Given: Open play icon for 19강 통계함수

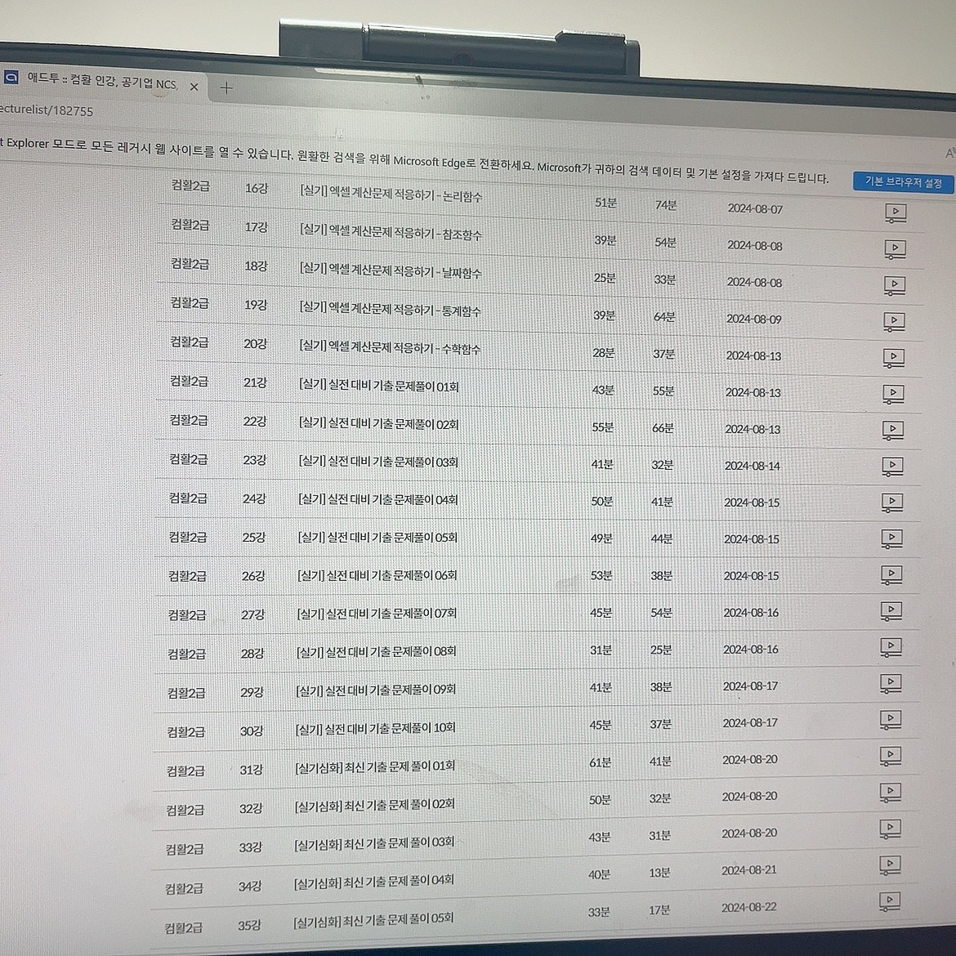Looking at the screenshot, I should tap(894, 322).
